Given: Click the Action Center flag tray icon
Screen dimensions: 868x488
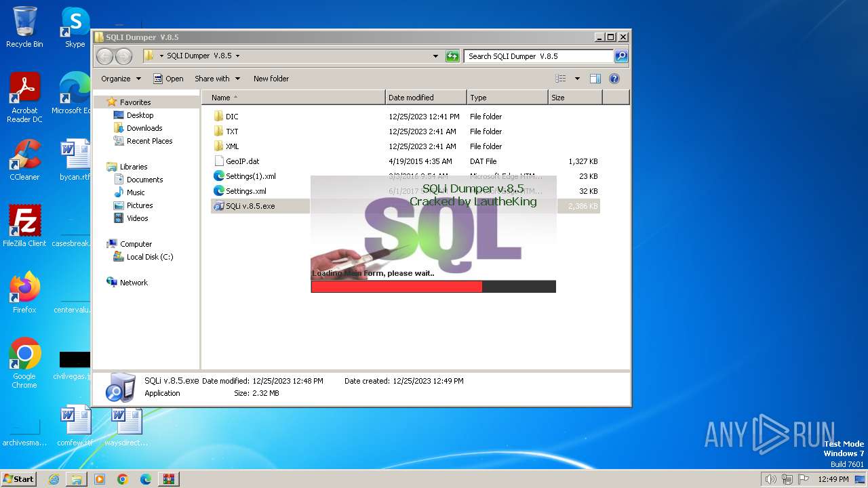Looking at the screenshot, I should point(804,479).
